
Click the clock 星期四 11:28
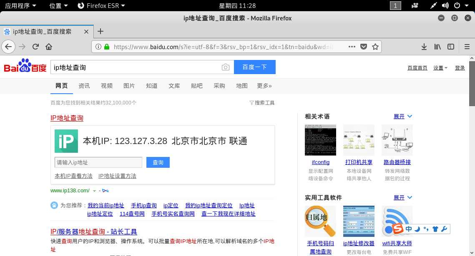coord(237,5)
